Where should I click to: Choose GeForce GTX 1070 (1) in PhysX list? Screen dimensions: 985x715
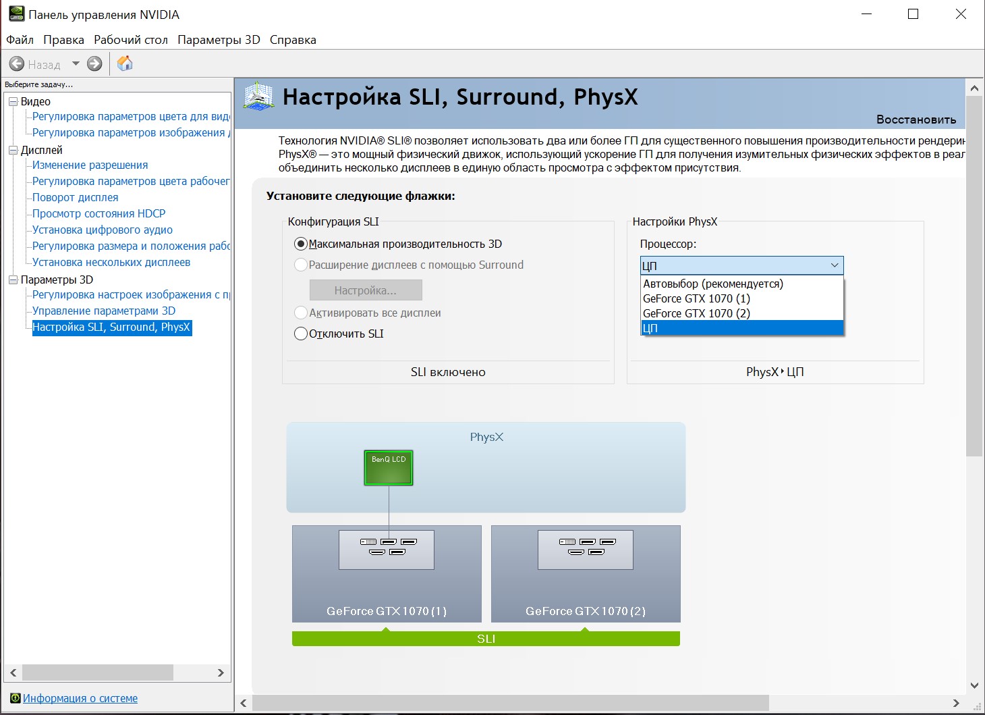pyautogui.click(x=742, y=298)
